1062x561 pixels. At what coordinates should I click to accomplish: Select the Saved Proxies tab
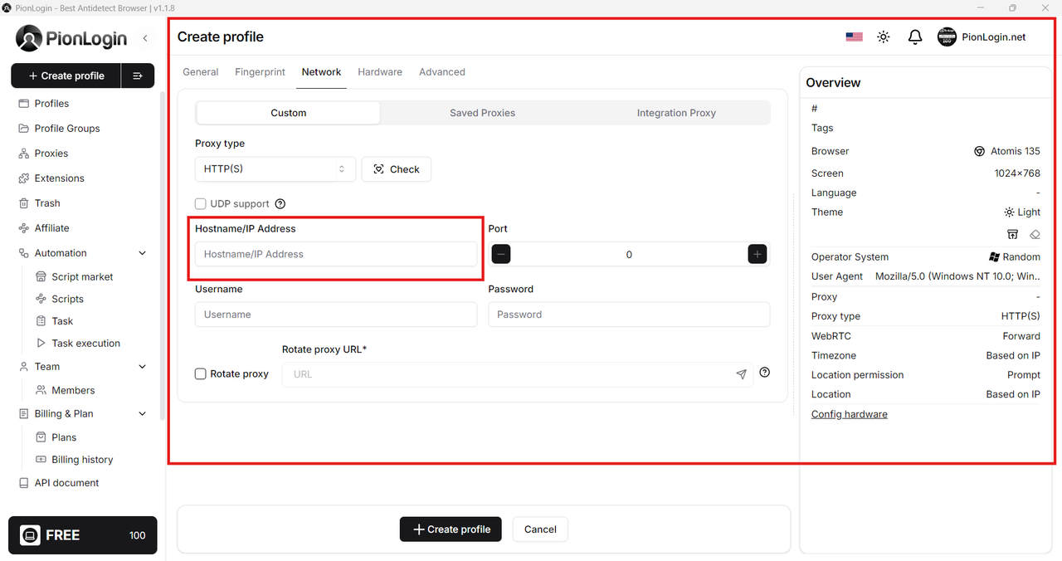482,113
